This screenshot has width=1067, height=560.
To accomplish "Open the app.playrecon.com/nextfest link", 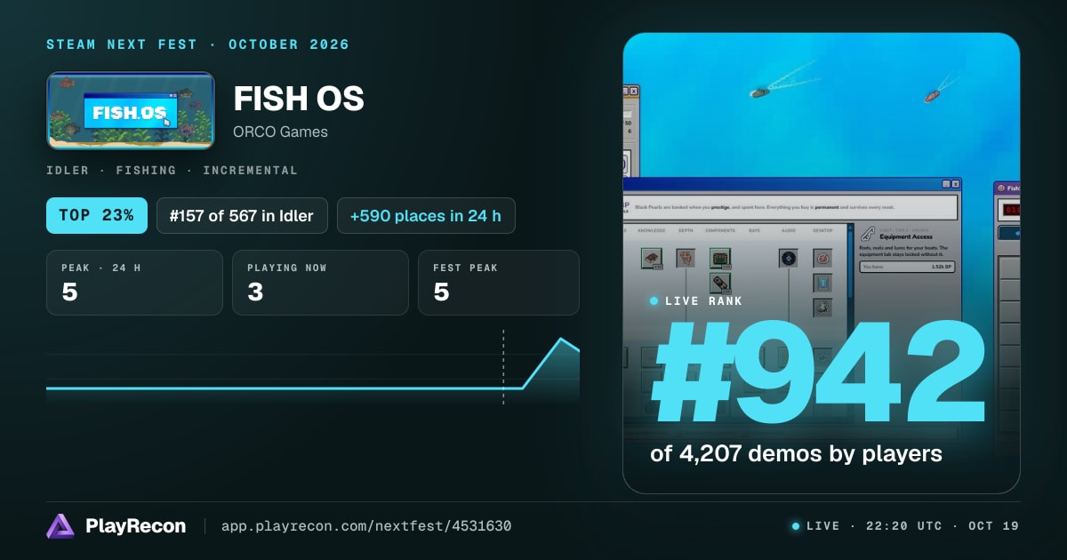I will click(x=366, y=526).
